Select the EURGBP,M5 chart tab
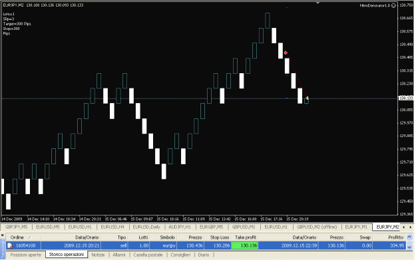Image resolution: width=416 pixels, height=260 pixels. [x=211, y=227]
